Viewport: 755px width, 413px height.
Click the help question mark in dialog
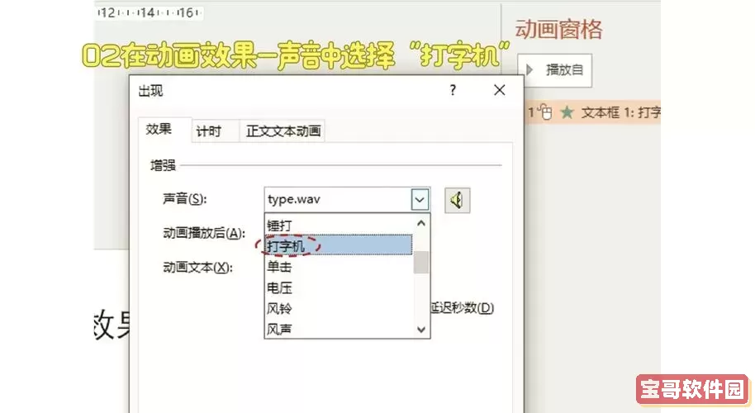(x=453, y=90)
